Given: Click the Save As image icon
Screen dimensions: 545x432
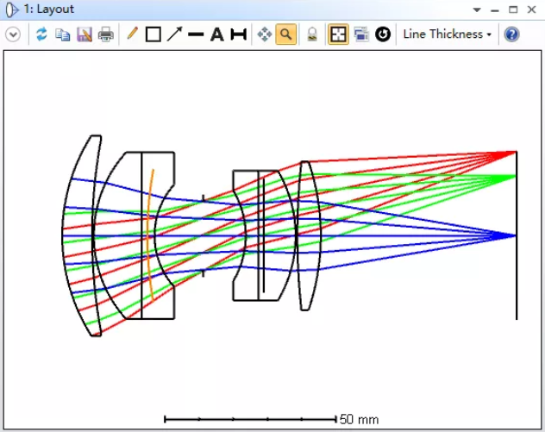Looking at the screenshot, I should point(85,34).
